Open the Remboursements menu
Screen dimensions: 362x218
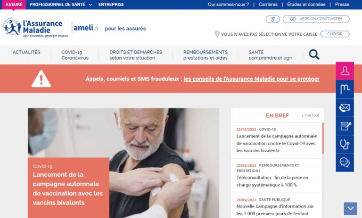[205, 55]
